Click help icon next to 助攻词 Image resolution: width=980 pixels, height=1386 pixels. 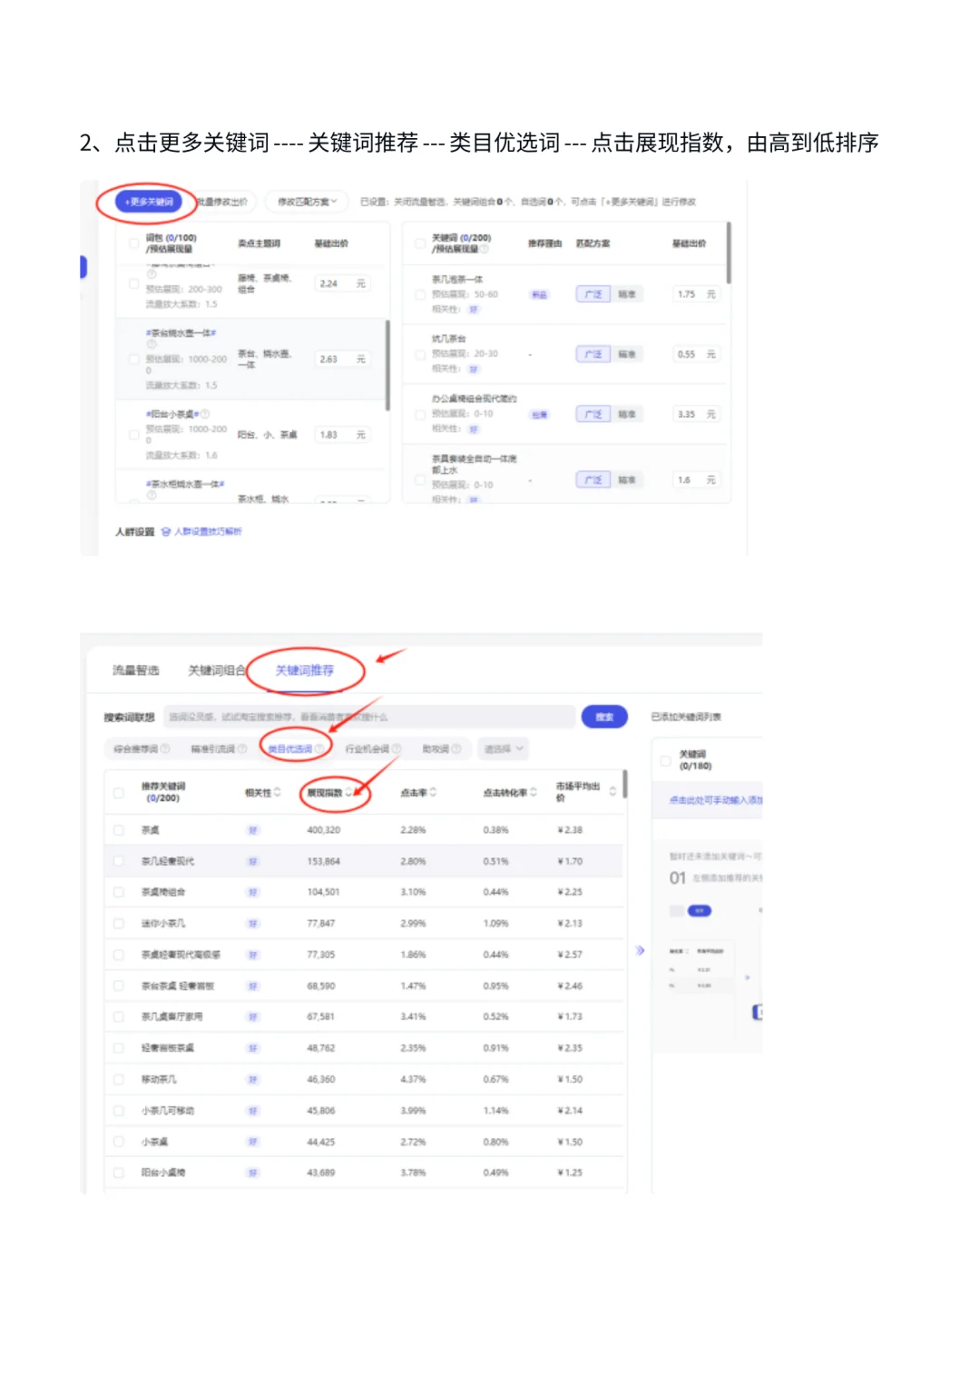coord(456,749)
